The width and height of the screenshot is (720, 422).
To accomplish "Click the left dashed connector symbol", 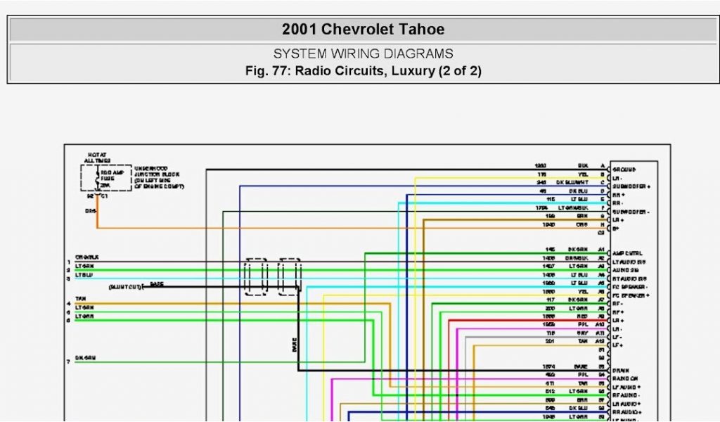I will click(x=255, y=276).
